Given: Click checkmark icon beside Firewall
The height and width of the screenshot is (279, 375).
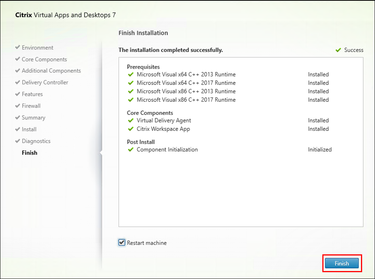Looking at the screenshot, I should (x=17, y=106).
